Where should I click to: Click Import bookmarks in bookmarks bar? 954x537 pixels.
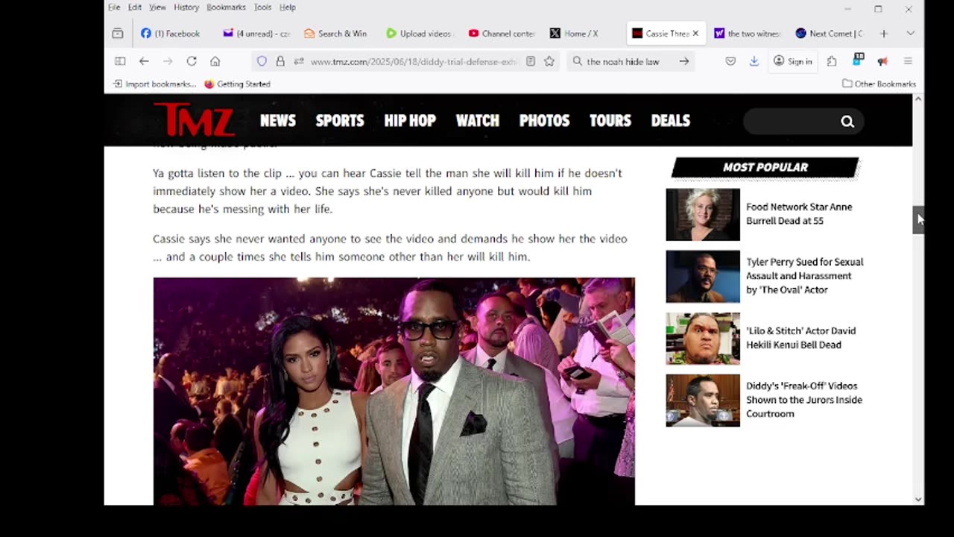point(154,84)
